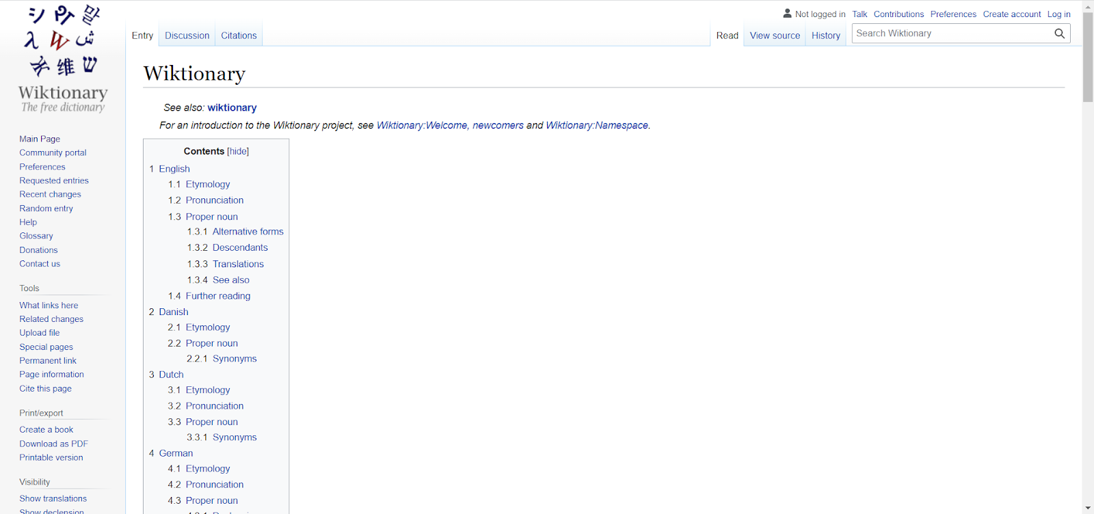
Task: Click the search magnifying glass icon
Action: click(x=1059, y=33)
